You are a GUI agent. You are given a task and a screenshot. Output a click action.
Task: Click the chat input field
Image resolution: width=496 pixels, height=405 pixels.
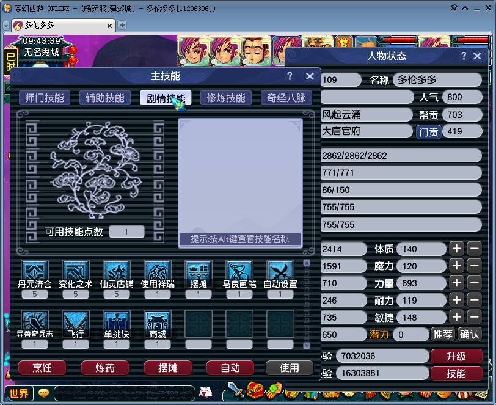122,393
